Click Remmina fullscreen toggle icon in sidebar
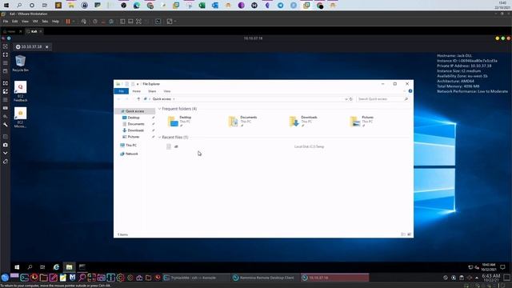Viewport: 512px width, 288px height. coord(6,55)
